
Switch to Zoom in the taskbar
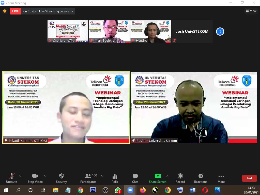pyautogui.click(x=130, y=190)
